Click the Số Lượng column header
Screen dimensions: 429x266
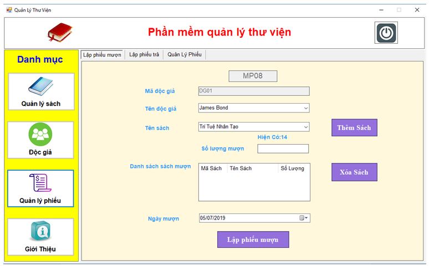pos(294,168)
